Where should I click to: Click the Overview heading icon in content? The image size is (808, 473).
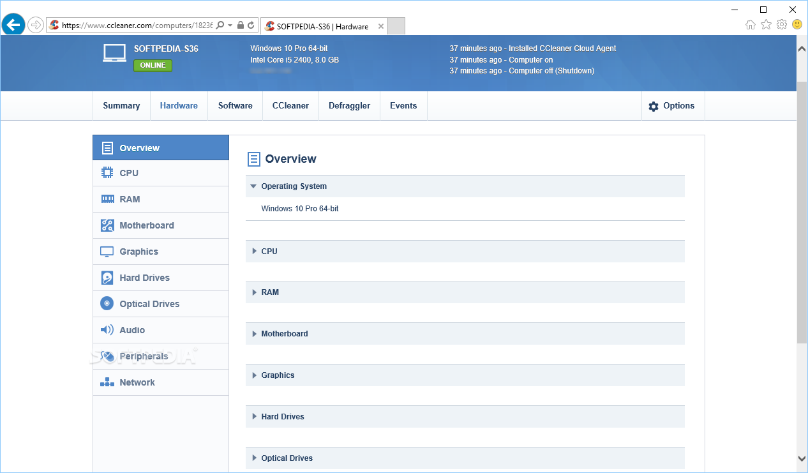(253, 159)
